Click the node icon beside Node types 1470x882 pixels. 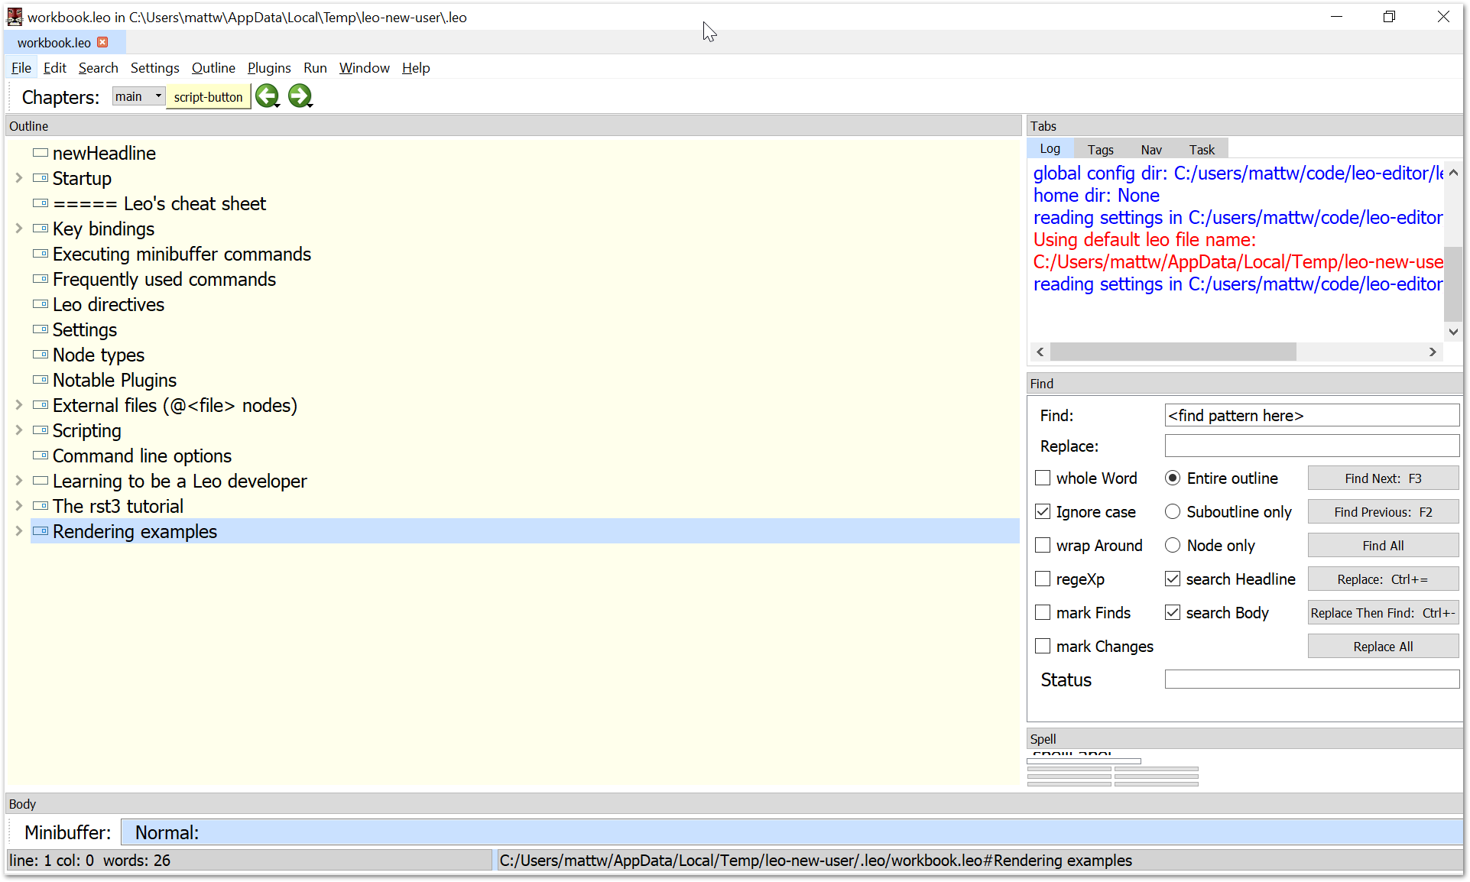coord(41,354)
